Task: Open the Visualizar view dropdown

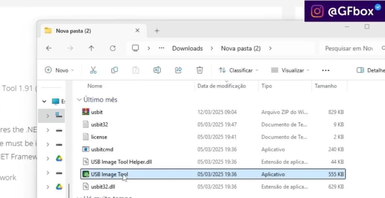Action: click(290, 70)
